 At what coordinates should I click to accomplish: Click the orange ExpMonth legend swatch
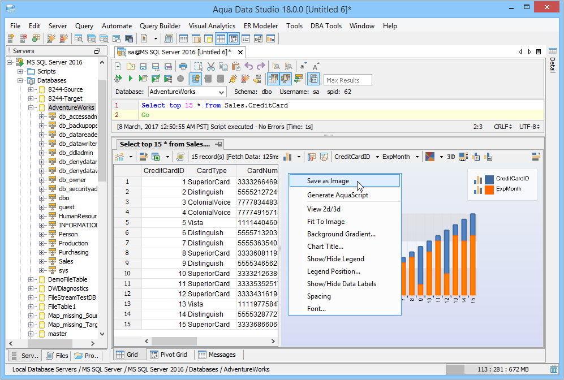pos(489,189)
